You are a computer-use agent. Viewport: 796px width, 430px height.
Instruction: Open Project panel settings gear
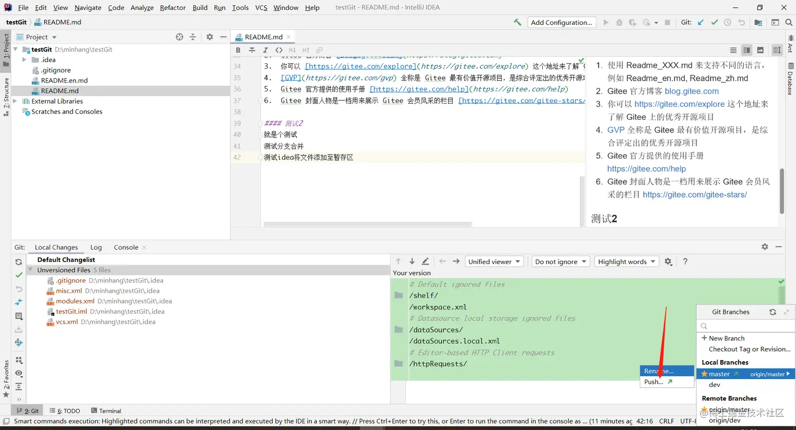[210, 37]
